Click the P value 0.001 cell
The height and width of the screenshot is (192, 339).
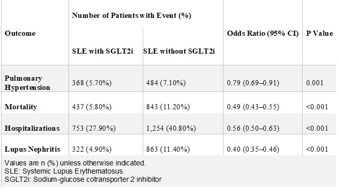coord(314,83)
